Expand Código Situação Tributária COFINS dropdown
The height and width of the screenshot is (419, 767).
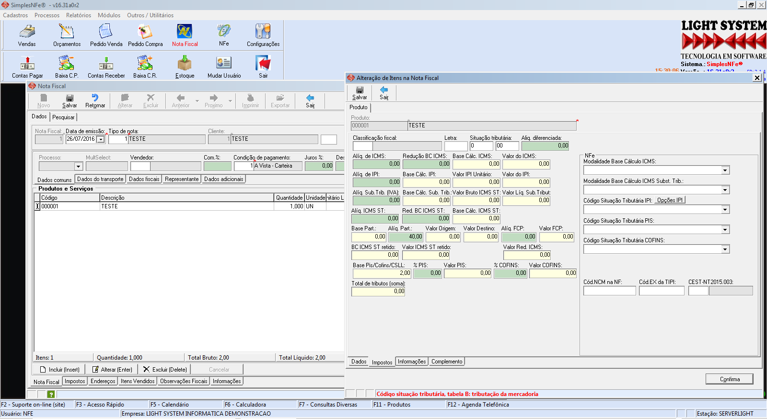(725, 249)
